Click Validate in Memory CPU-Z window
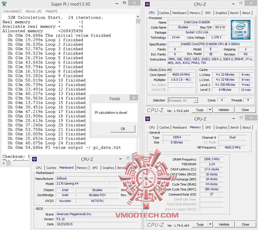 tap(224, 225)
